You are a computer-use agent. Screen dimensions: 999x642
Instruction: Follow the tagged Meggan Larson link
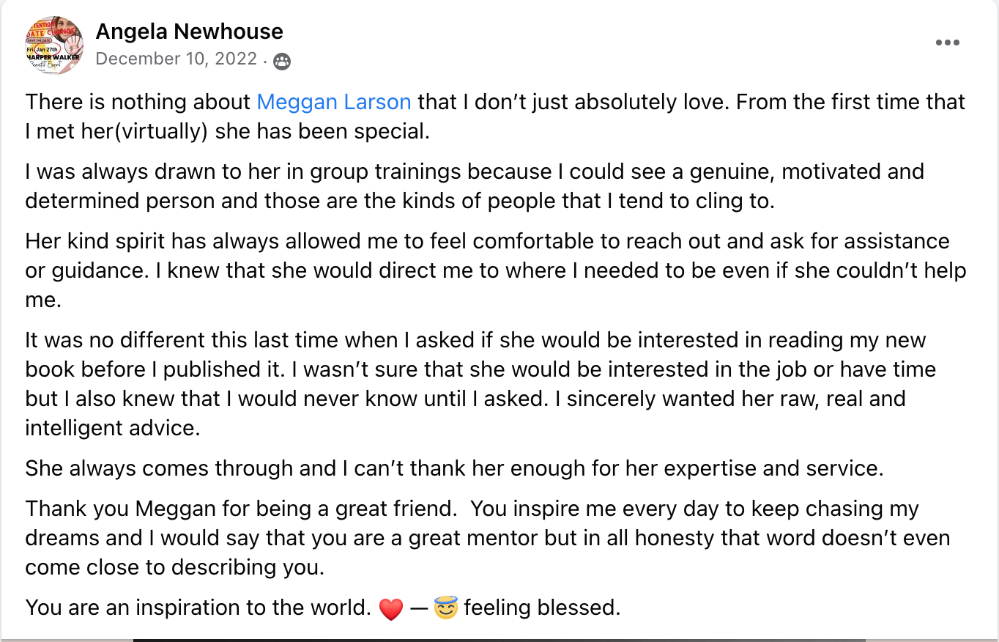click(x=334, y=102)
